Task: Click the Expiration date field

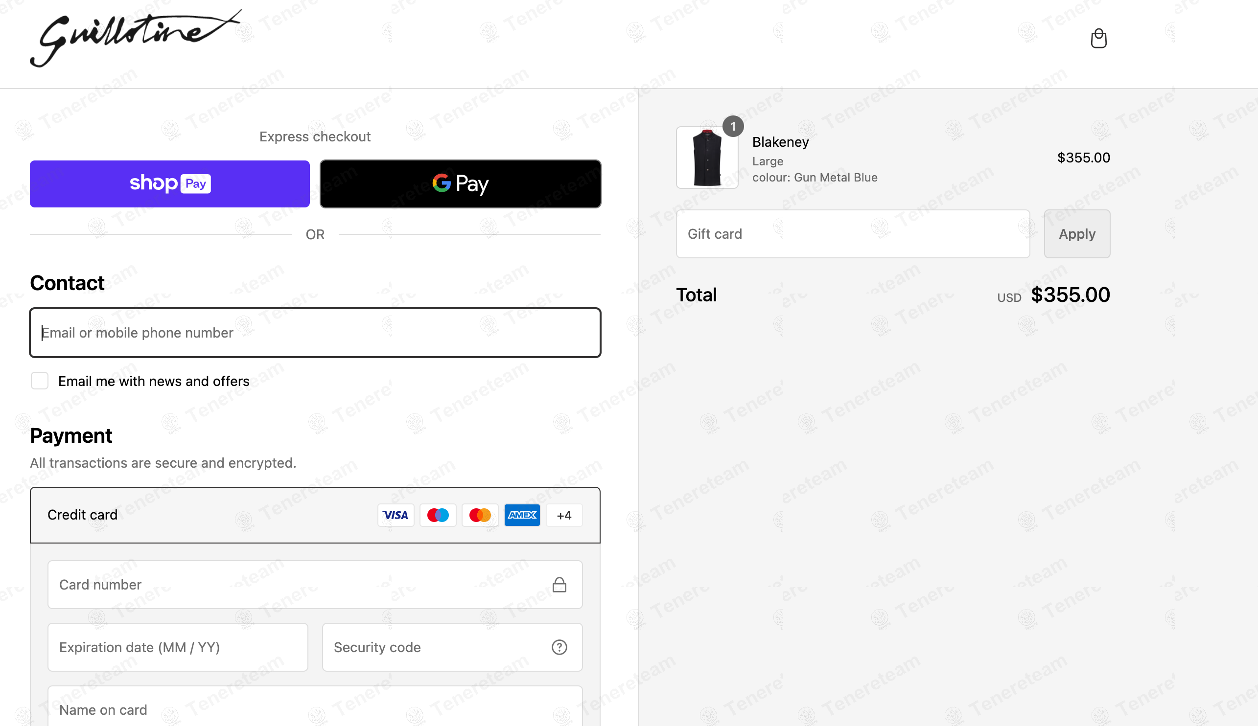Action: 178,647
